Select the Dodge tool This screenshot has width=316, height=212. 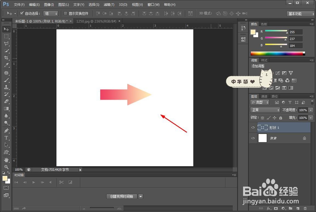pyautogui.click(x=6, y=123)
